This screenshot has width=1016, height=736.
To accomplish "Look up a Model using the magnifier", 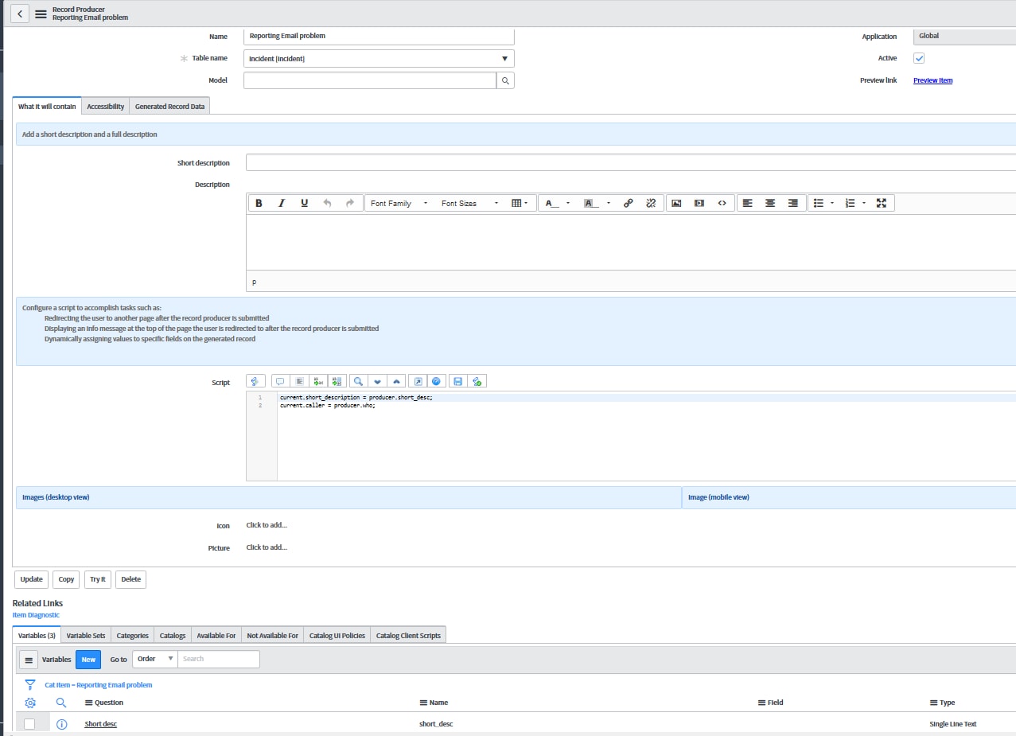I will (x=505, y=80).
